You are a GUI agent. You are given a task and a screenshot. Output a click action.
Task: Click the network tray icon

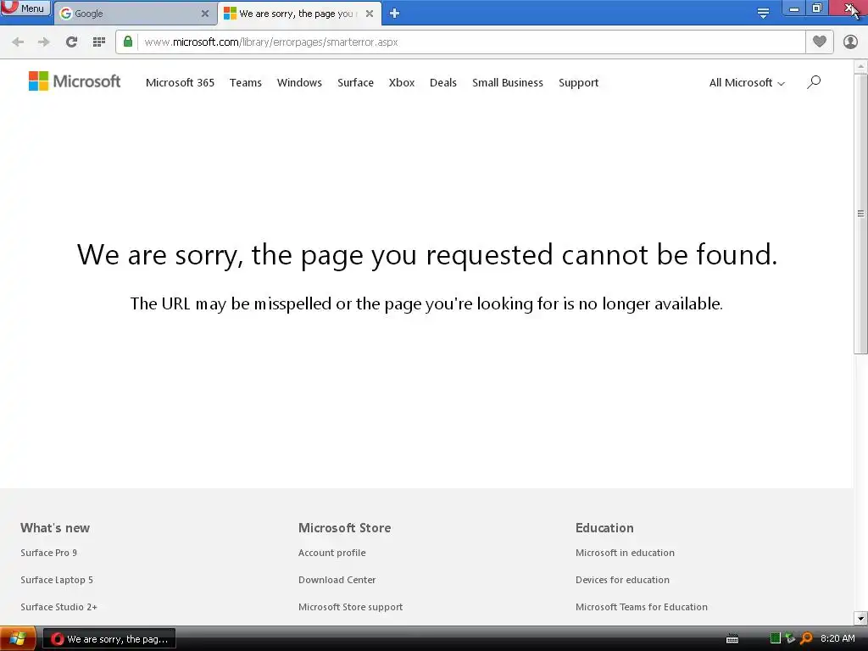point(790,638)
